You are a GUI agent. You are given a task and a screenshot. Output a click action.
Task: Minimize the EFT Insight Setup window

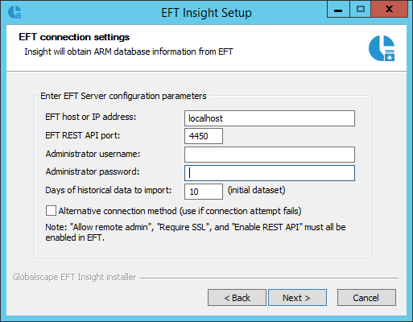(338, 10)
